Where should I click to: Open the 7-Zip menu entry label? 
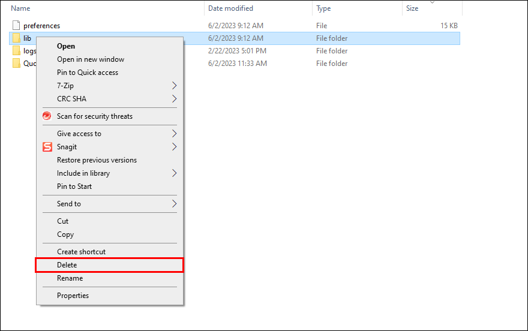[65, 85]
